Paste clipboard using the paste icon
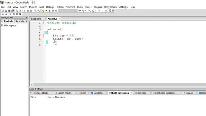206x116 pixels. click(31, 11)
